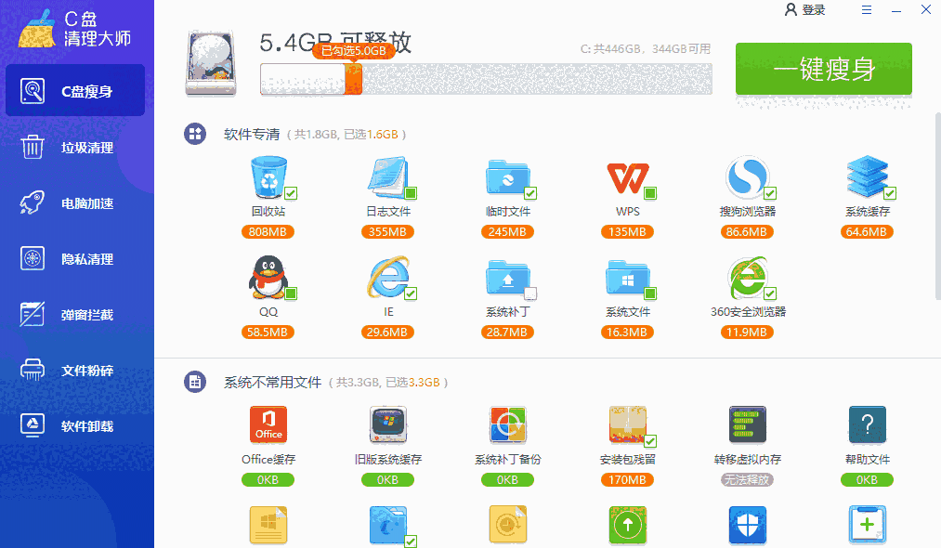Uncheck the 系统缓存 selection checkmark

889,194
